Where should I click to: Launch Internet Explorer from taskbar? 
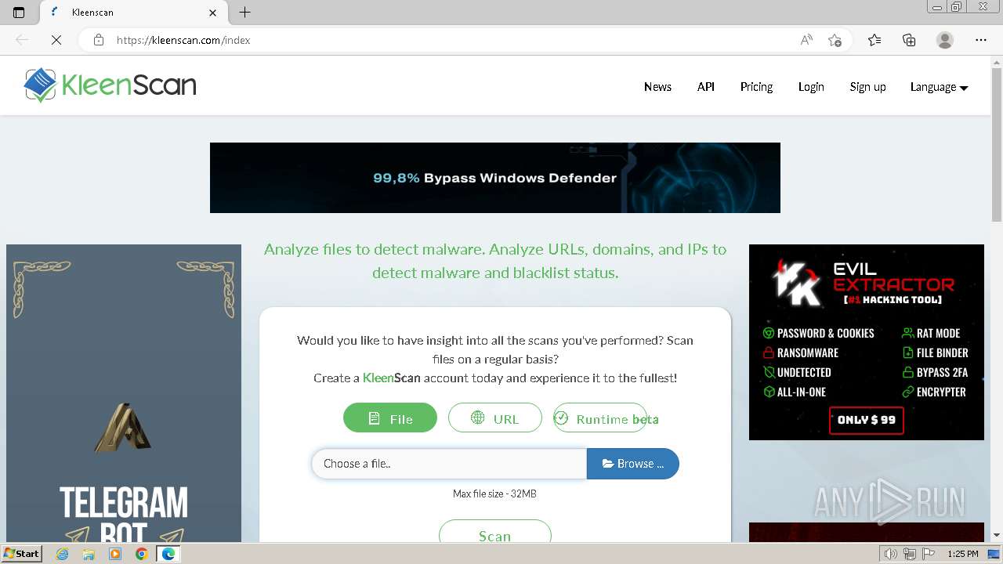tap(63, 554)
